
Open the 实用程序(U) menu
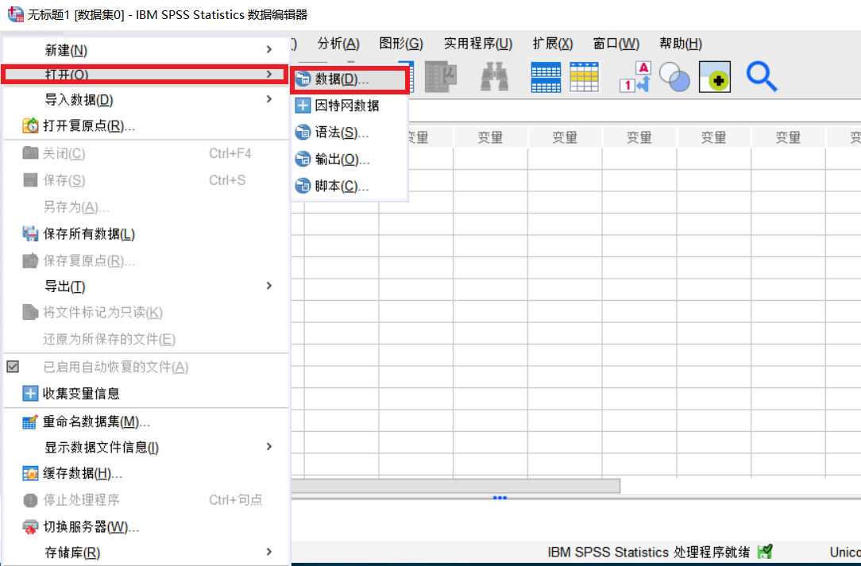point(477,44)
